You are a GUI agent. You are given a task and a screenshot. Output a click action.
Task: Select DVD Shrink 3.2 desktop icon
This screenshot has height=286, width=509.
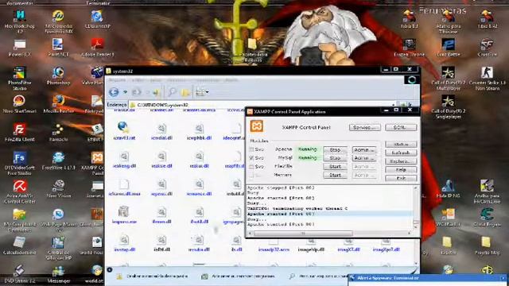19,274
